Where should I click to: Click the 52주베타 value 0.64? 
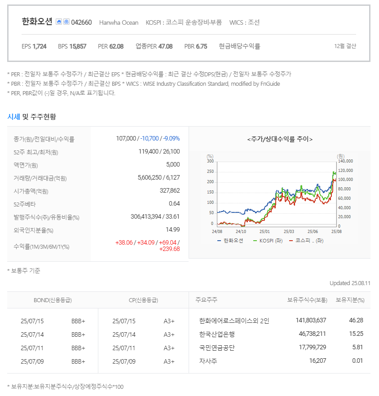pos(174,203)
